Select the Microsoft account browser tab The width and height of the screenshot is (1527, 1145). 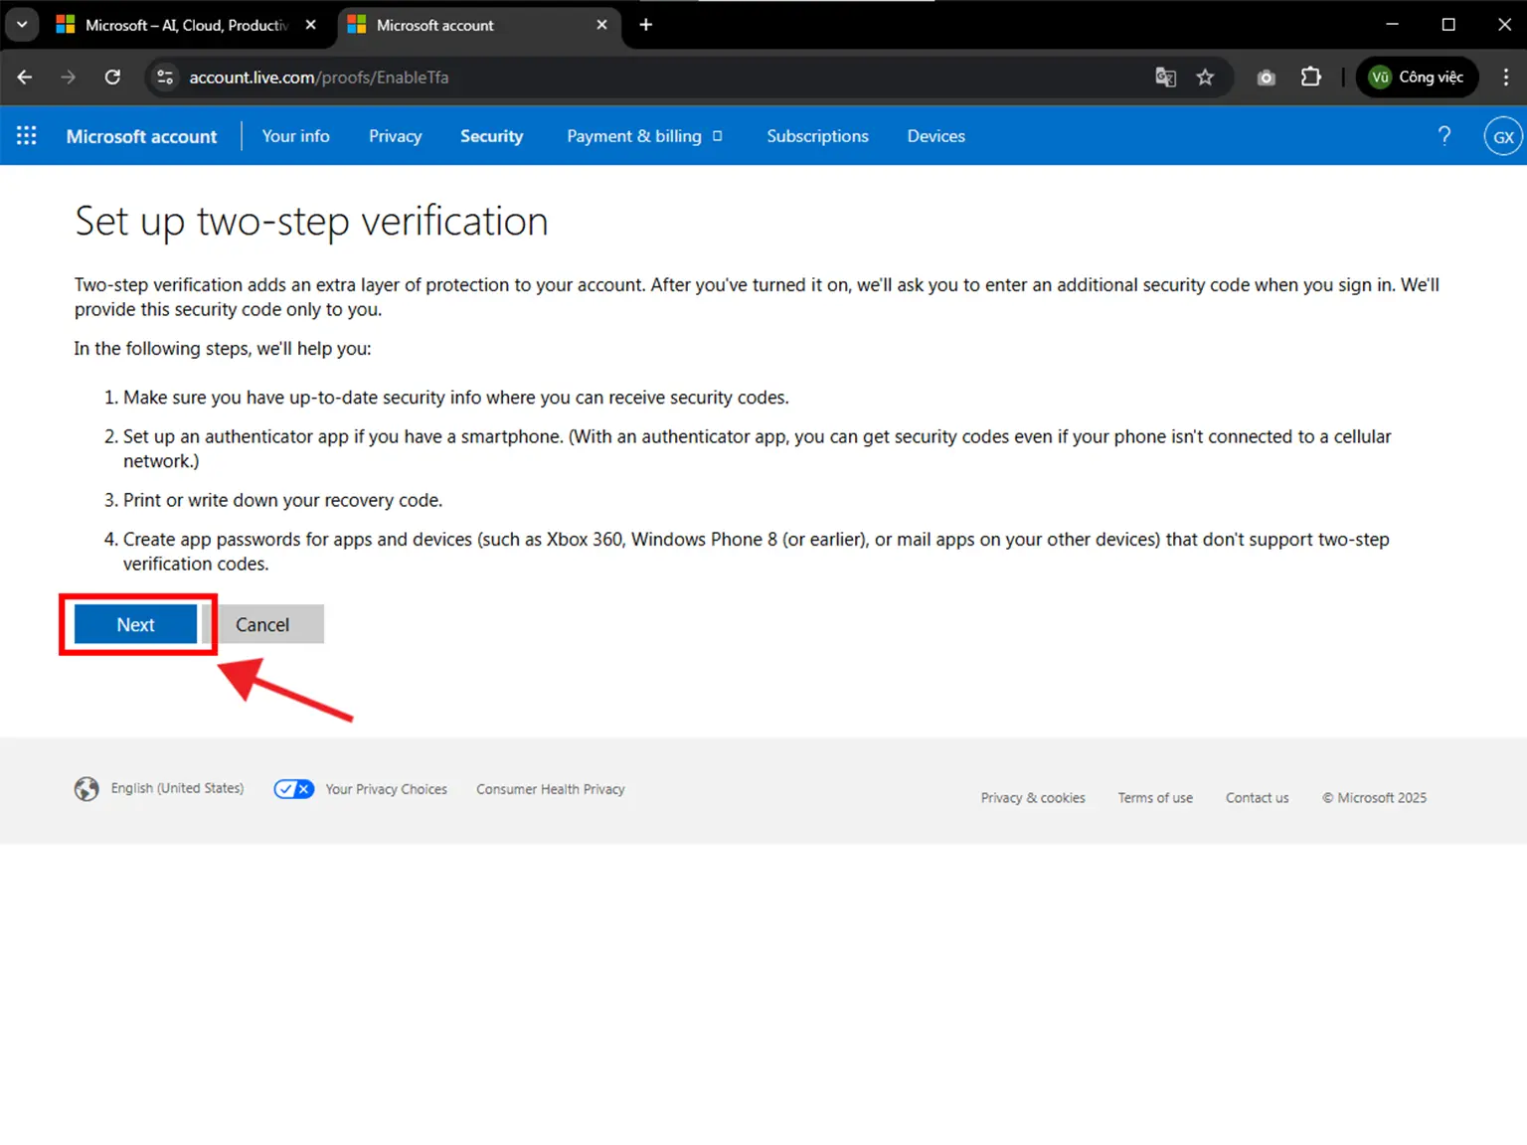click(434, 25)
